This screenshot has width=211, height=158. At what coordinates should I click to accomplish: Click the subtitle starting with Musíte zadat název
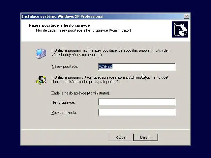pos(83,30)
